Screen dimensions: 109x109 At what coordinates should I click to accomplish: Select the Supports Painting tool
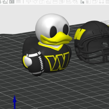point(68,2)
